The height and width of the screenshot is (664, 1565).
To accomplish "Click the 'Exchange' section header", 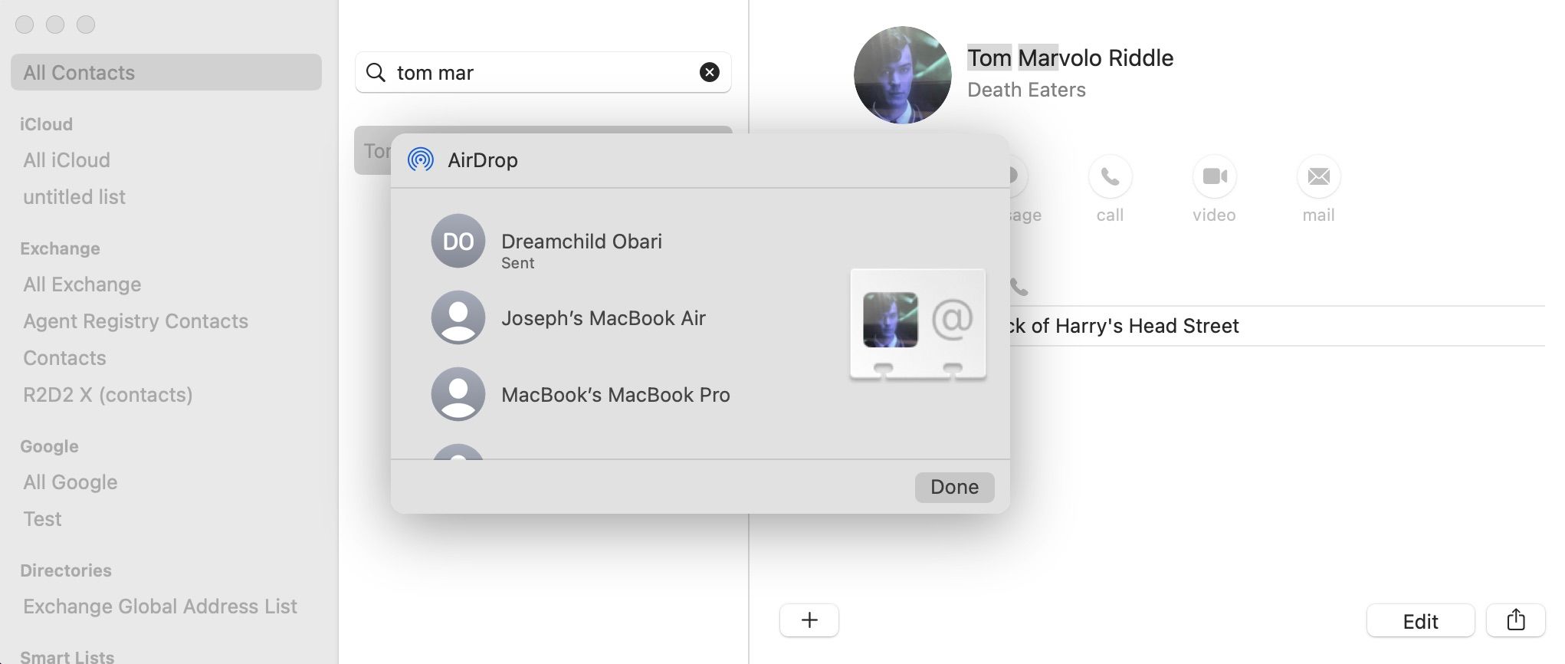I will (x=60, y=248).
